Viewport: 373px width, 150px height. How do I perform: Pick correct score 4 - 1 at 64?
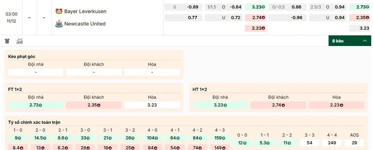coord(175,138)
